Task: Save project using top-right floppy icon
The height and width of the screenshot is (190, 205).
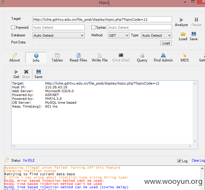Action: [x=193, y=36]
